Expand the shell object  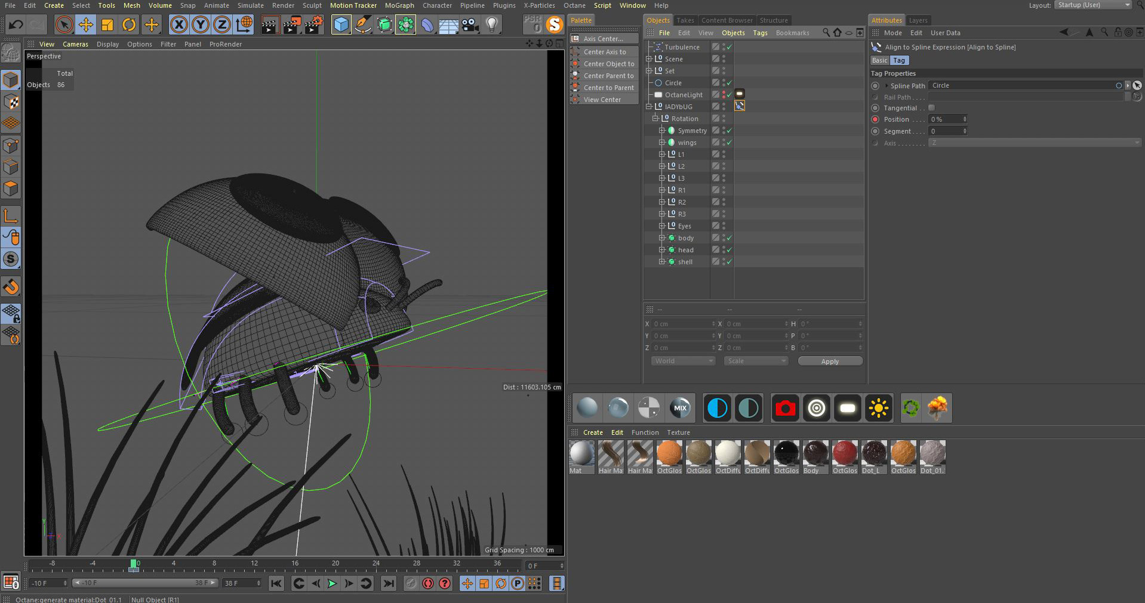(x=662, y=262)
